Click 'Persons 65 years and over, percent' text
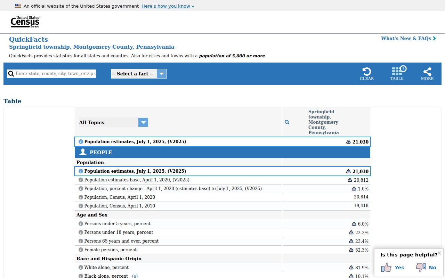The image size is (445, 278). (x=121, y=241)
